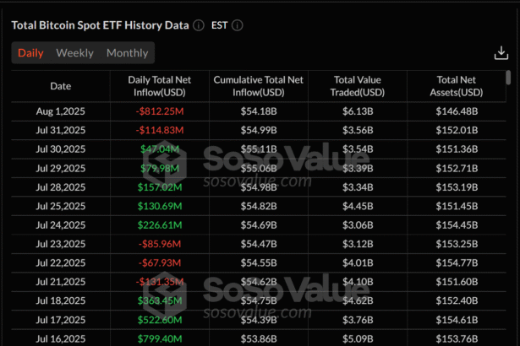
Task: Click the -$812.25M net inflow value
Action: (x=159, y=111)
